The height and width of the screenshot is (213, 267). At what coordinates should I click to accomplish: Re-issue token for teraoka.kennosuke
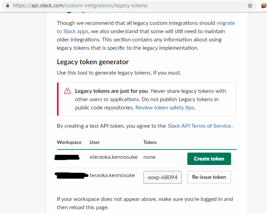click(x=209, y=177)
